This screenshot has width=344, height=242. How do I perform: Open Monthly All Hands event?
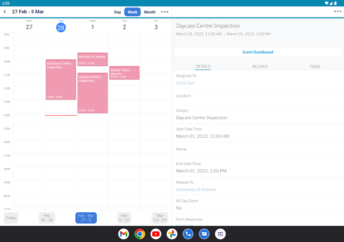(92, 59)
